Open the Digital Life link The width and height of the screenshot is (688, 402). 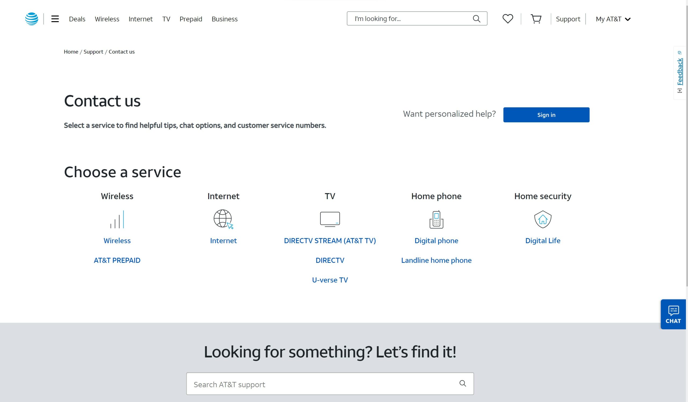tap(543, 241)
